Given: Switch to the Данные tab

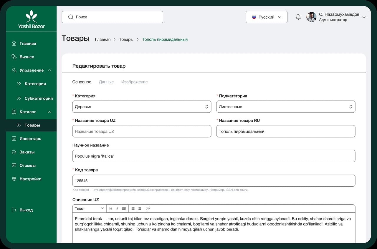Looking at the screenshot, I should [106, 82].
